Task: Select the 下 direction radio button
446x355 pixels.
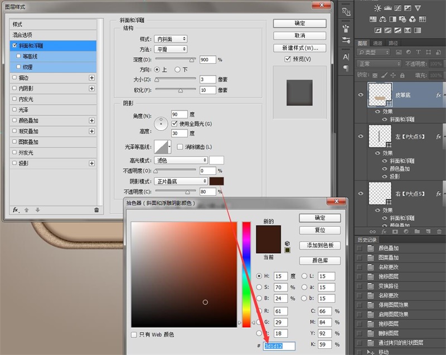Action: 177,69
